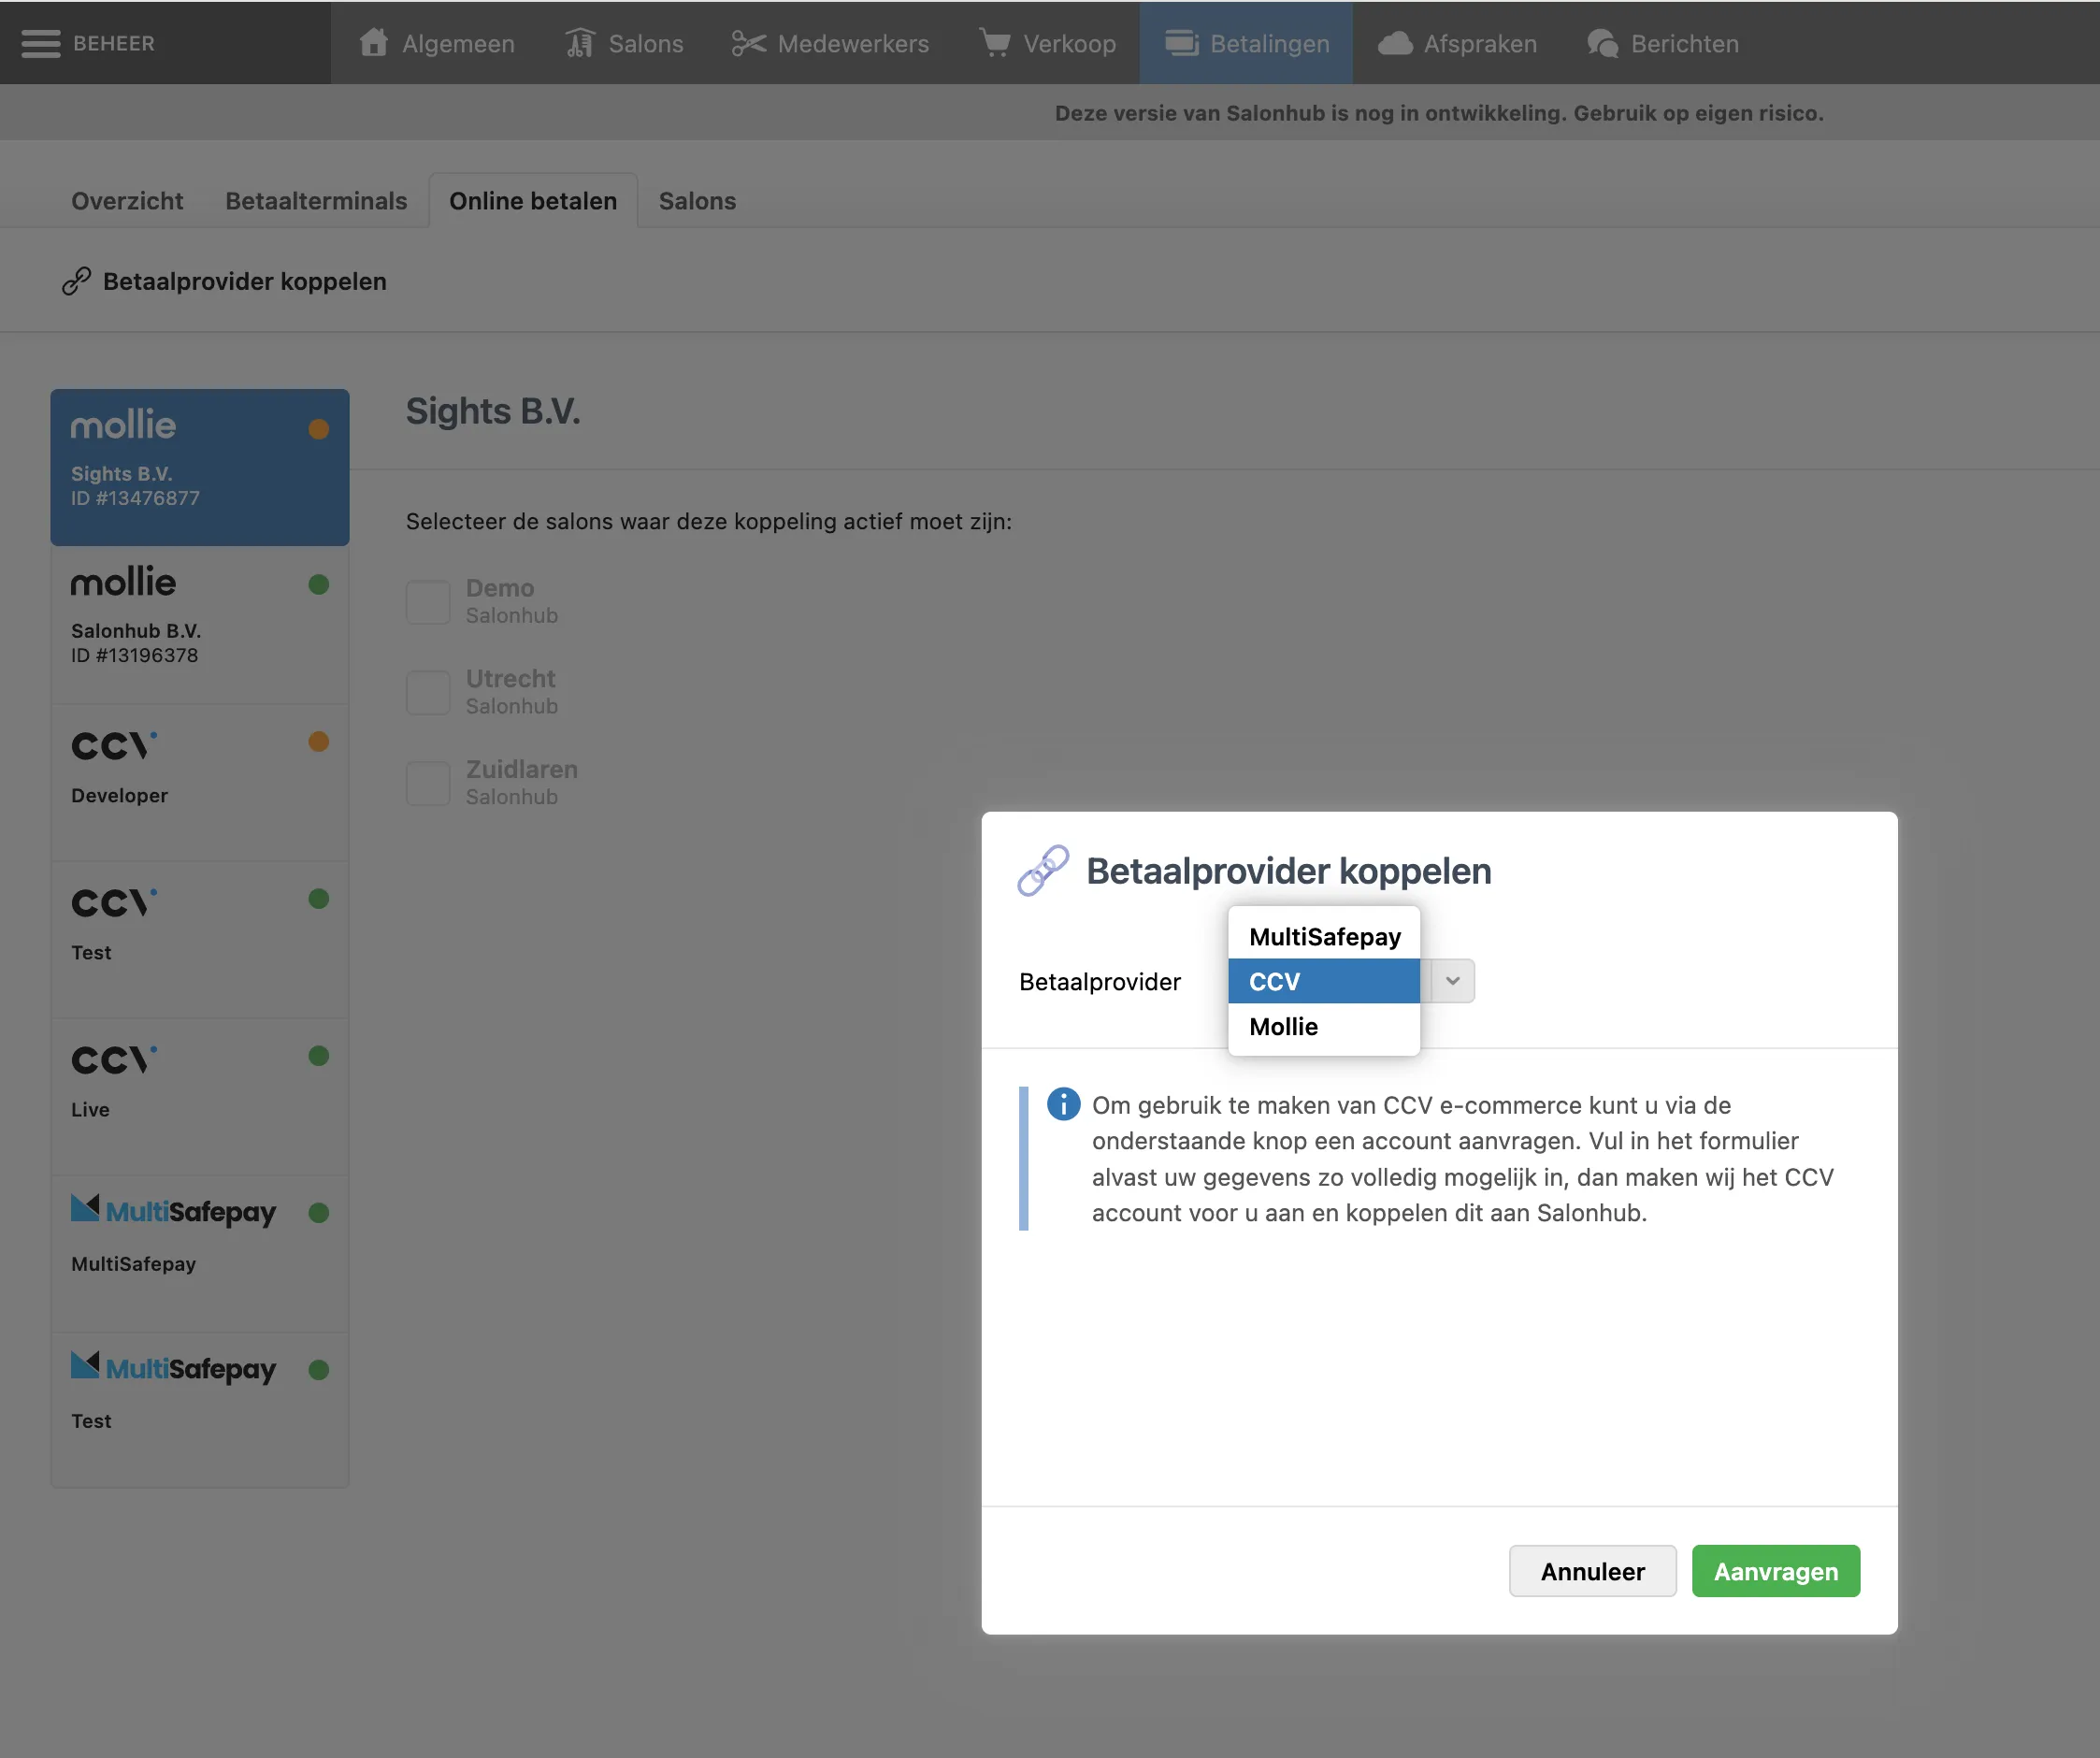The height and width of the screenshot is (1758, 2100).
Task: Choose MultiSafepay from the provider dropdown
Action: [x=1324, y=936]
